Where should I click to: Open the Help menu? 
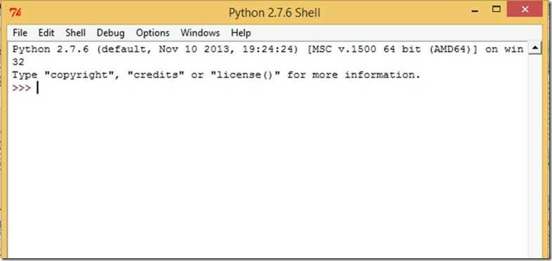241,33
